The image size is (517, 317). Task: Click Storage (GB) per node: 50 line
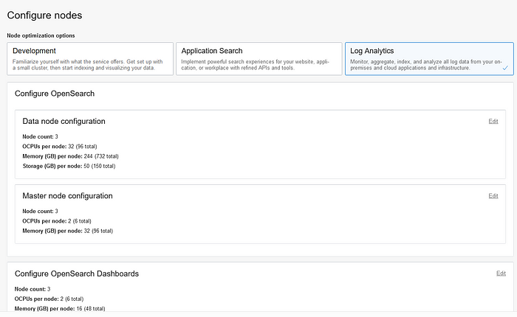click(x=69, y=166)
